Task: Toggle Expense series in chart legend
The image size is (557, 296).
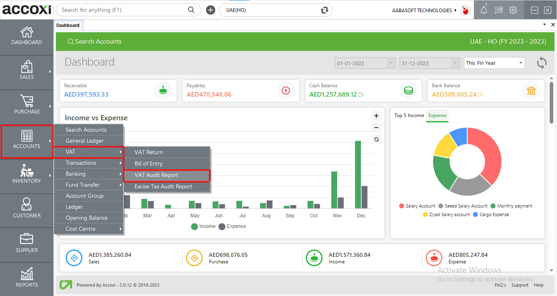Action: tap(232, 226)
